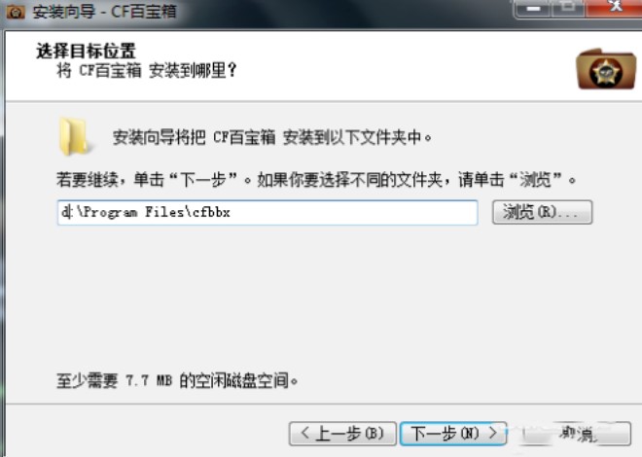642x457 pixels.
Task: Click the drive letter d: in the path
Action: pos(67,212)
